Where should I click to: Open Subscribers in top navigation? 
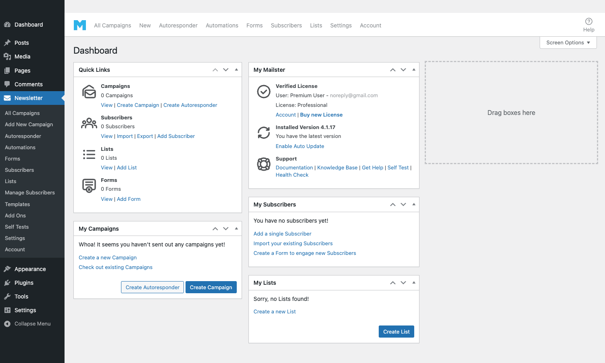(286, 25)
